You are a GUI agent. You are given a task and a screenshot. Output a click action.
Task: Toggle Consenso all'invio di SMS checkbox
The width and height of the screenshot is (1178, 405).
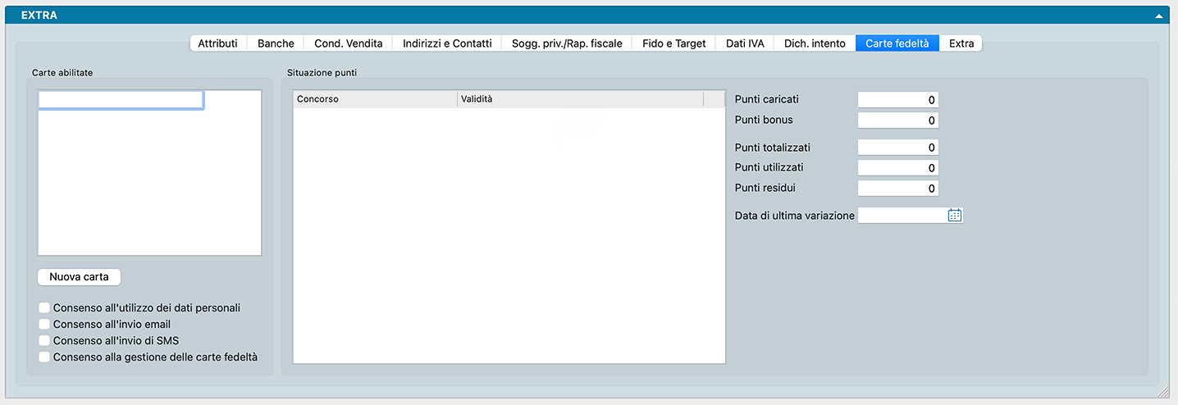44,341
